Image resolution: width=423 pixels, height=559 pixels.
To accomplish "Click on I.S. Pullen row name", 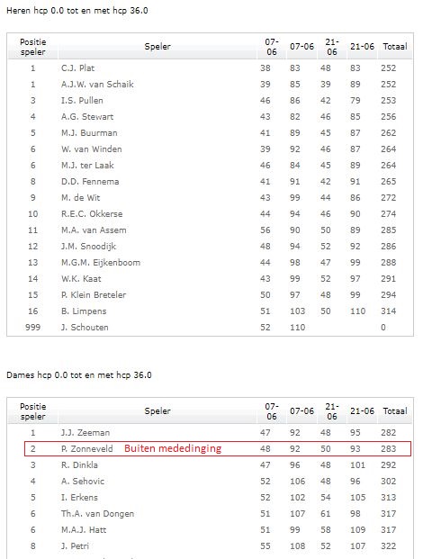I will [x=82, y=101].
